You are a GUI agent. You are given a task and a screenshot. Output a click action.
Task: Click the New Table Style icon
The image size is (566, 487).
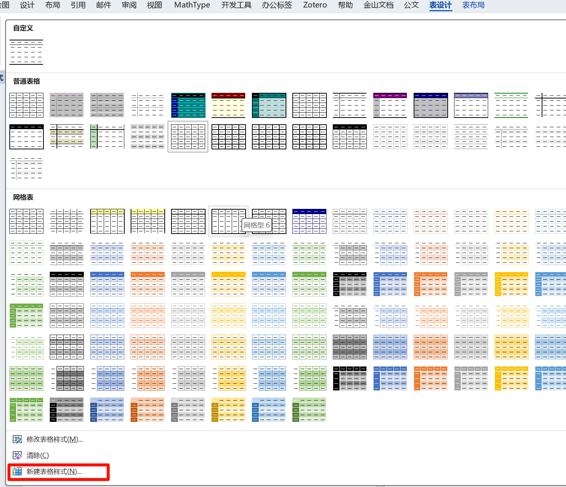(x=17, y=472)
